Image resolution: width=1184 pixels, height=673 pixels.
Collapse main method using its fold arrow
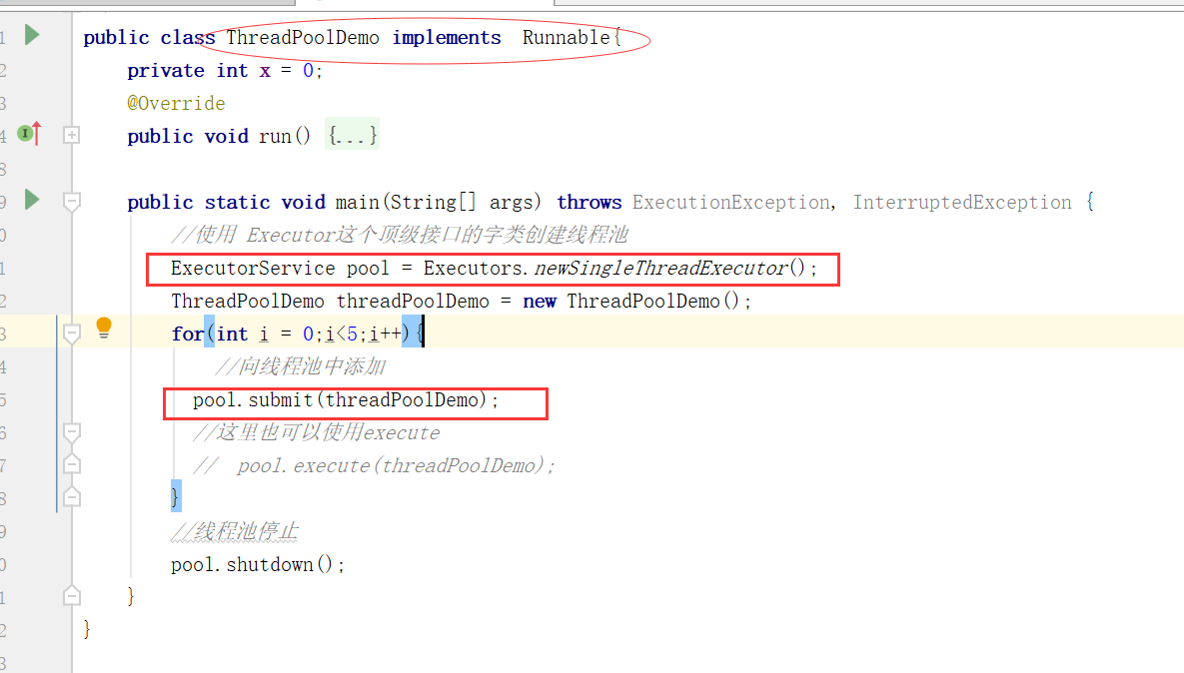click(71, 202)
